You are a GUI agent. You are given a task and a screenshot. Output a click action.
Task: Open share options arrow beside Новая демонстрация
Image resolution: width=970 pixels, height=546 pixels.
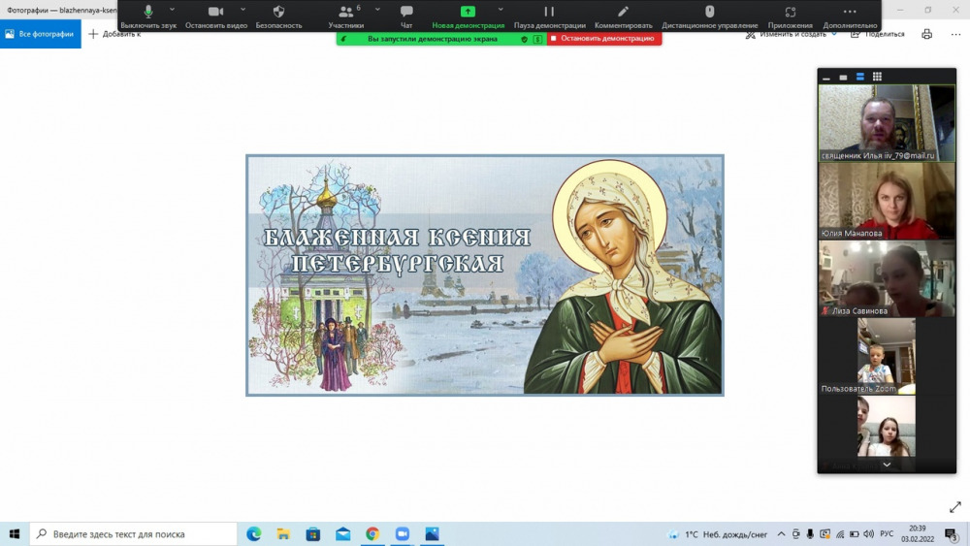click(501, 10)
